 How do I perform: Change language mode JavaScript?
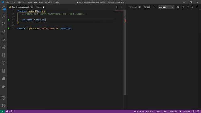point(173,111)
